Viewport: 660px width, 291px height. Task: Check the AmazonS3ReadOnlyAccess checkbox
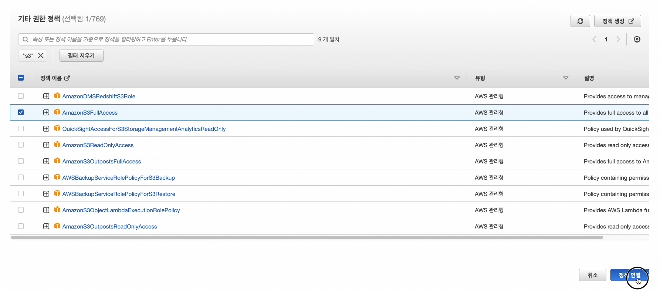tap(21, 145)
